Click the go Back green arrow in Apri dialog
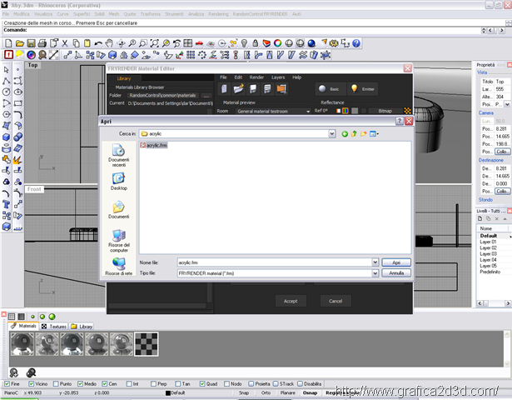The image size is (512, 400). tap(345, 134)
